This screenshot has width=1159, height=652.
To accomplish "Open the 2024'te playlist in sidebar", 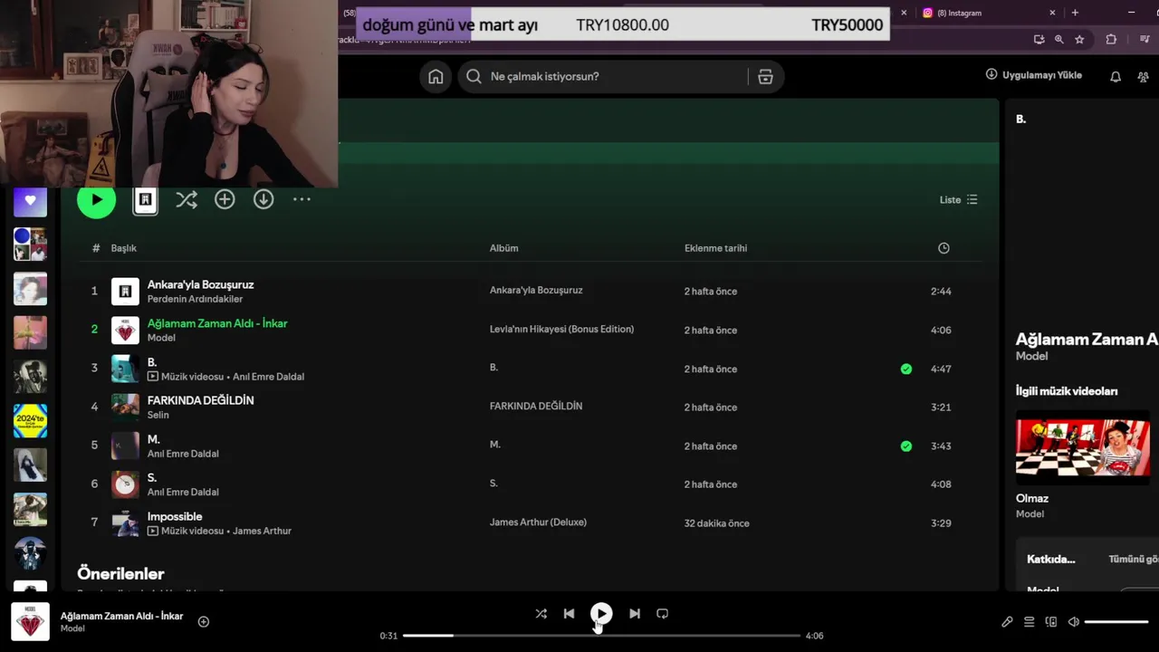I will [30, 420].
